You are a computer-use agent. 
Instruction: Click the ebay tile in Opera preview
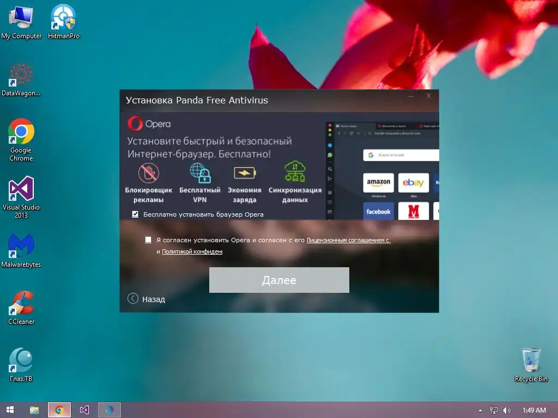pos(413,183)
